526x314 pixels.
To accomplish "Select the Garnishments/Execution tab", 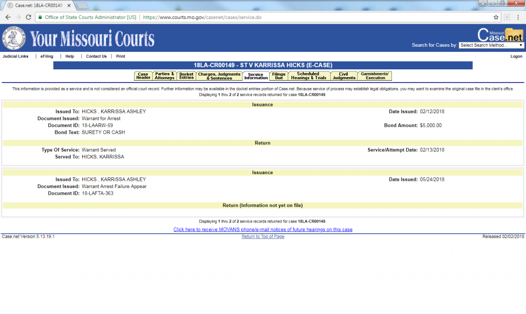I will (375, 76).
